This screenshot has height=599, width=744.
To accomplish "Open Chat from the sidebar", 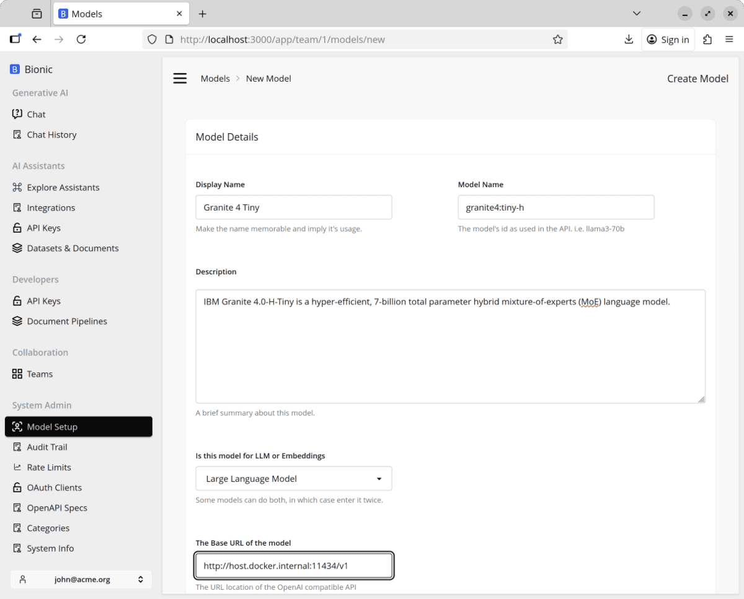I will coord(36,115).
